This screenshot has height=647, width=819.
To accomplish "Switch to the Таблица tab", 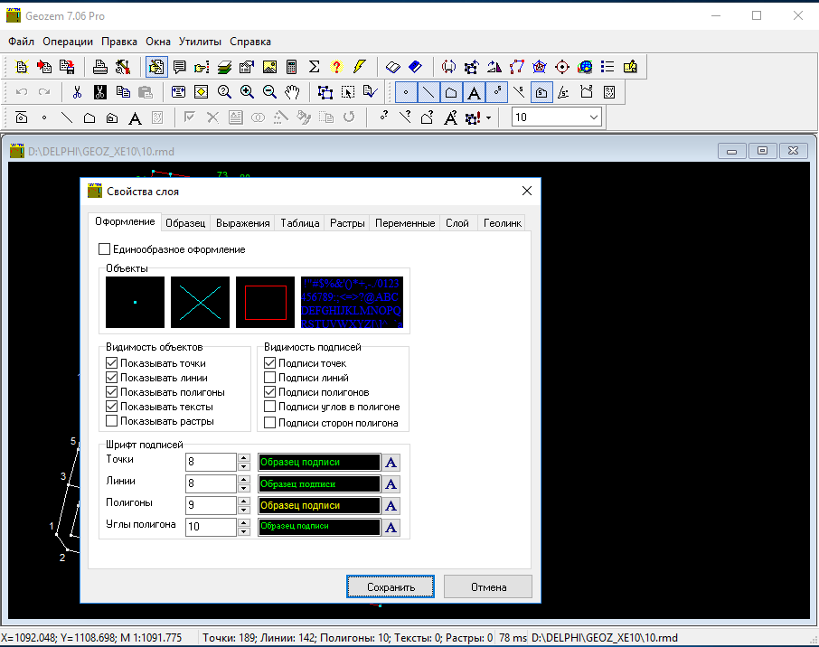I will tap(299, 223).
